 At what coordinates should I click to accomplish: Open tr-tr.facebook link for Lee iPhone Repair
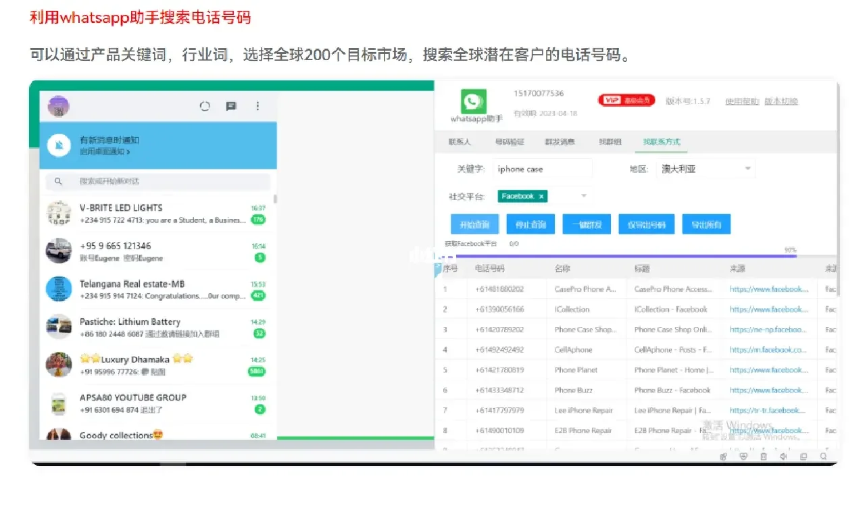click(x=768, y=411)
